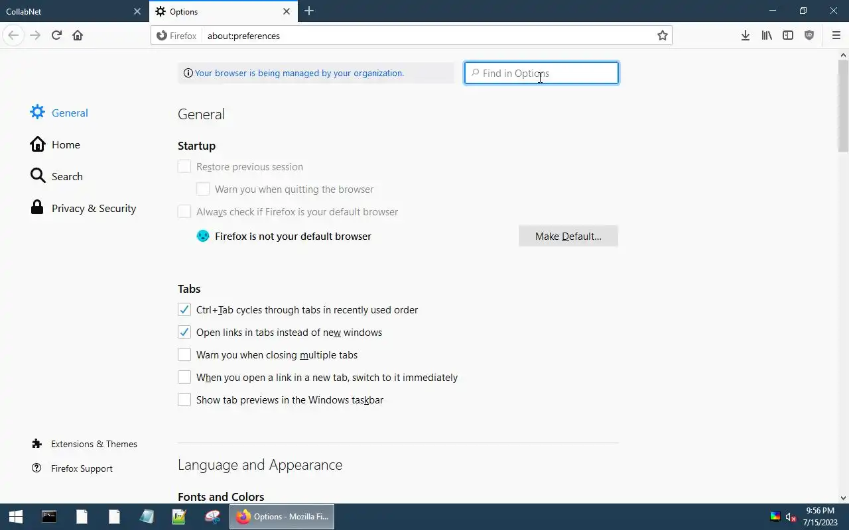
Task: Click the colorful system tray icon
Action: coord(775,517)
